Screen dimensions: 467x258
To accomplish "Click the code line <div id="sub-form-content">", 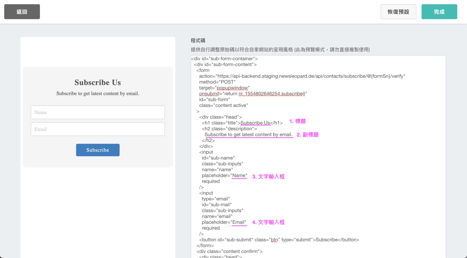I will click(x=225, y=64).
